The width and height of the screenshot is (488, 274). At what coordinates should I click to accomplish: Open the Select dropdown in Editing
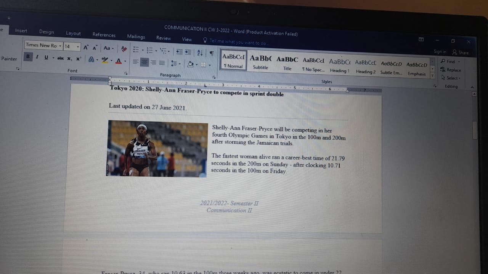(451, 78)
